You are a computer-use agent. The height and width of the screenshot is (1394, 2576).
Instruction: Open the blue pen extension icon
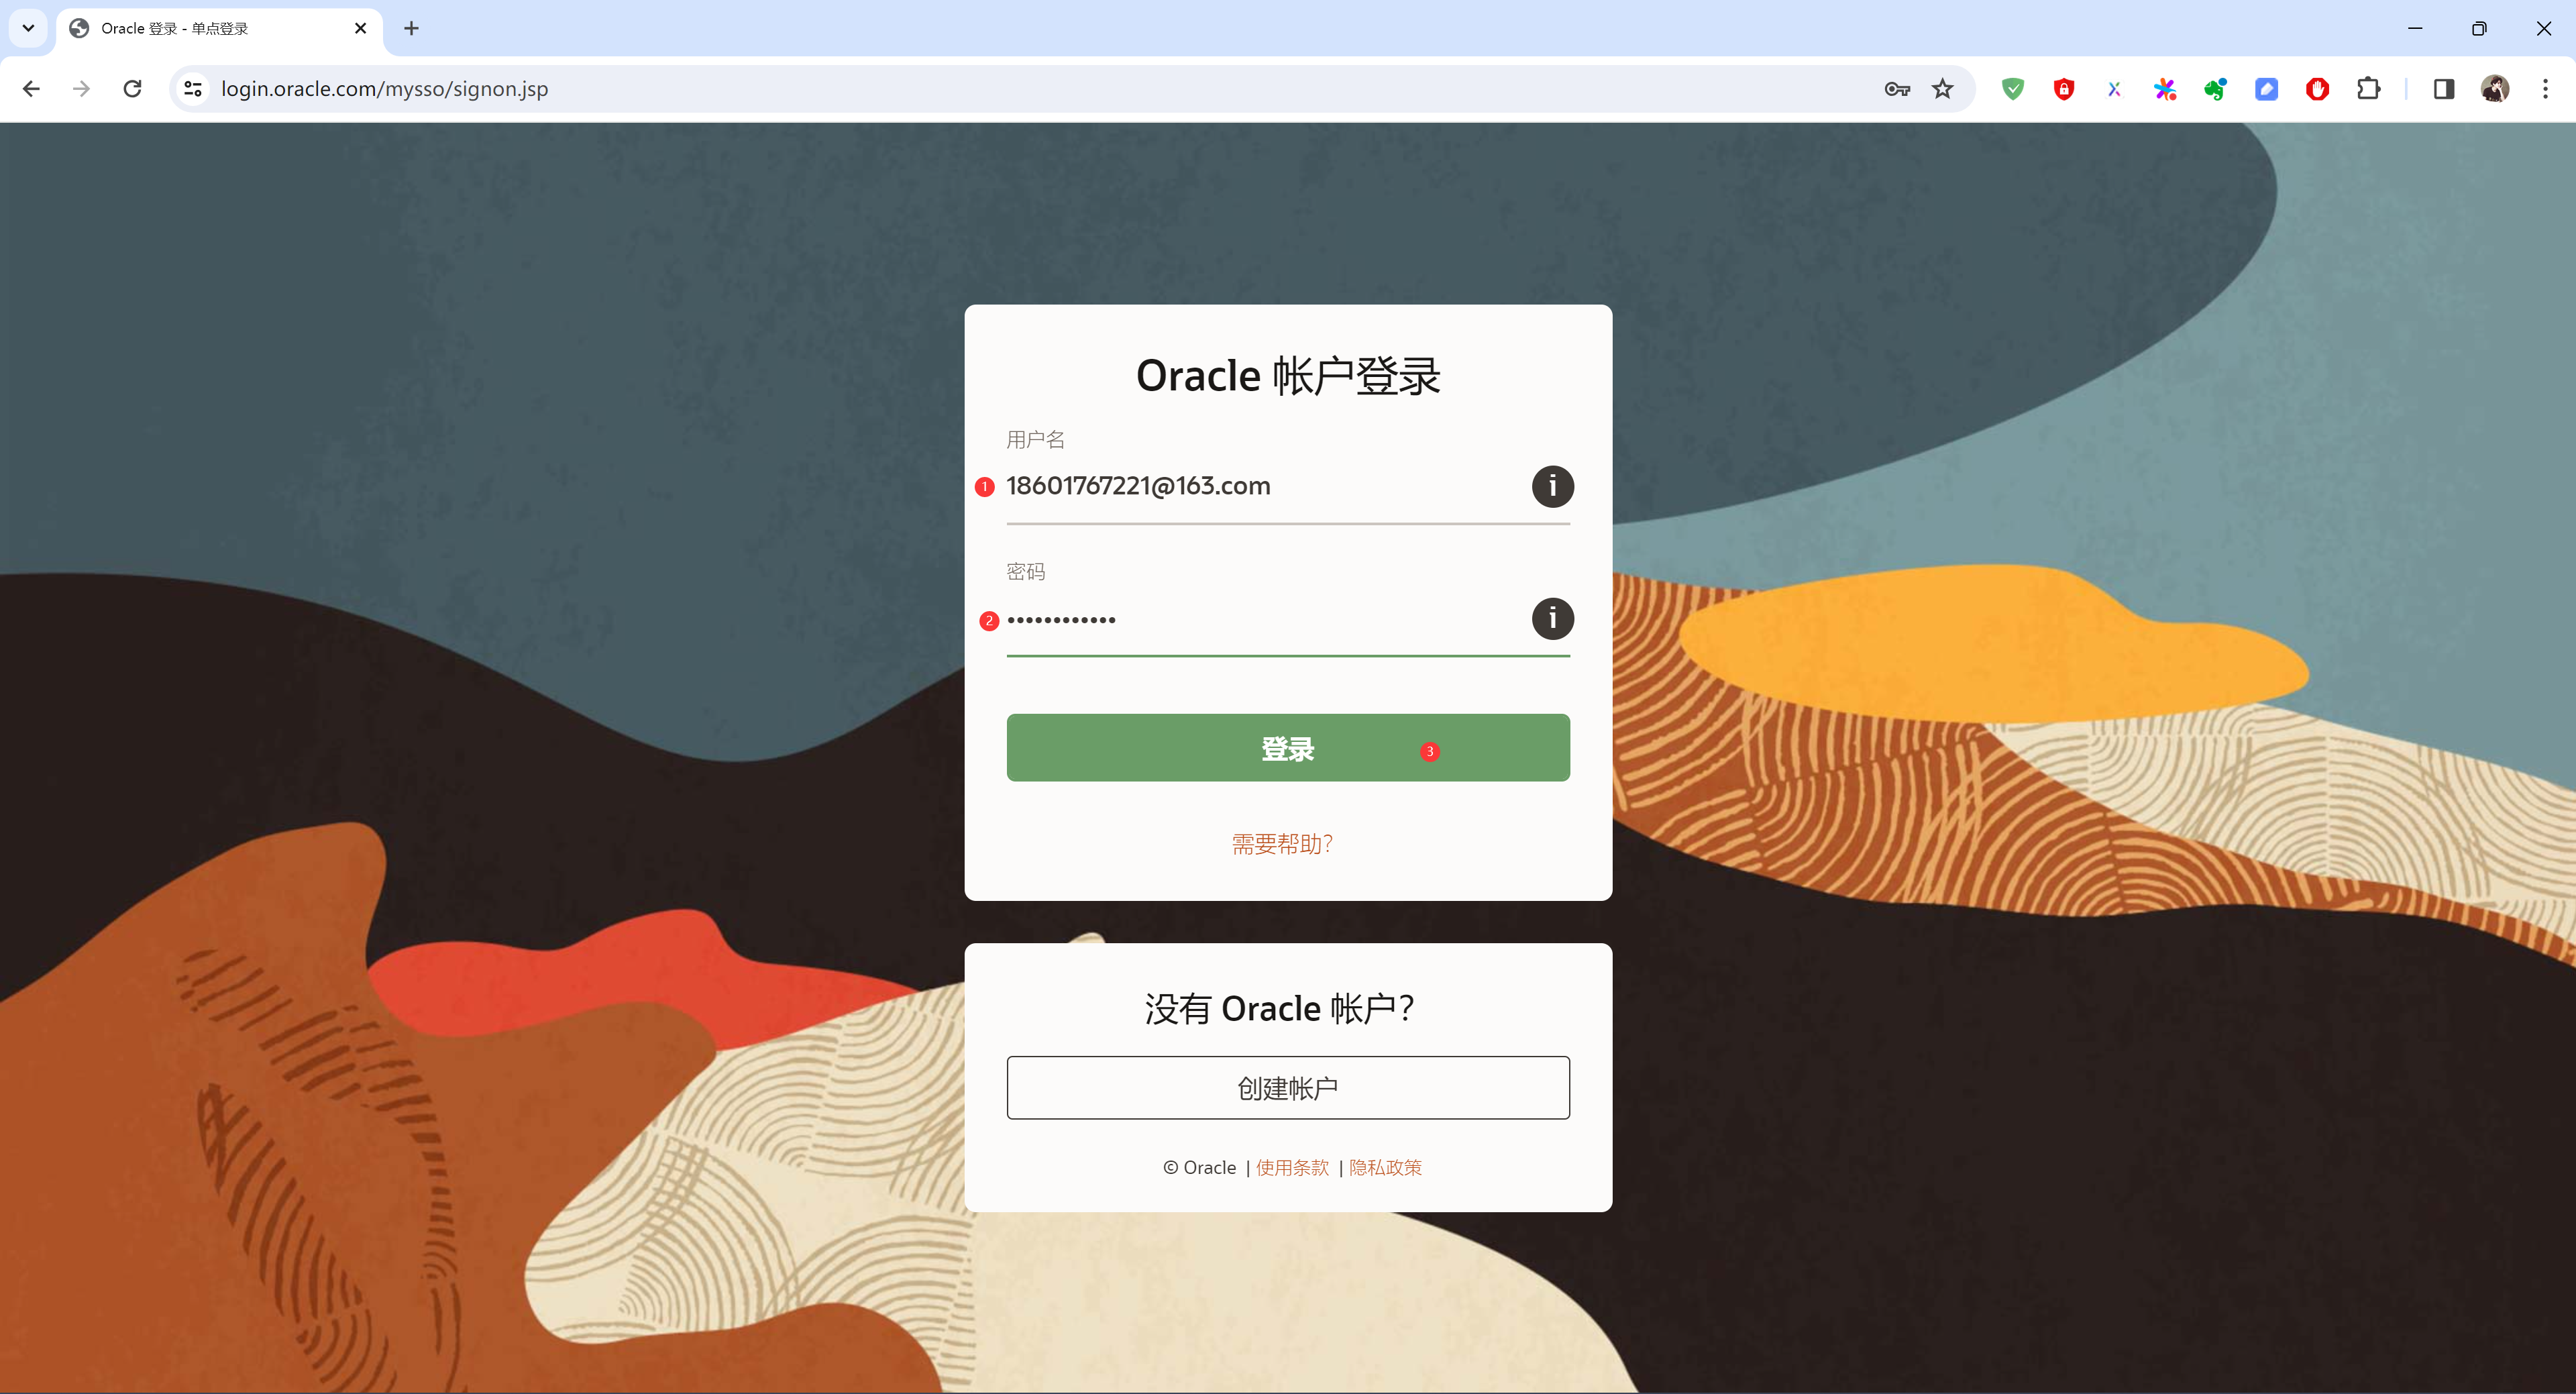click(x=2266, y=89)
